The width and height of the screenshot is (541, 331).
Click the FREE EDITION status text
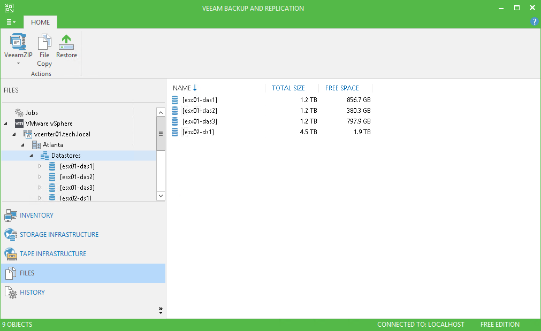(500, 325)
